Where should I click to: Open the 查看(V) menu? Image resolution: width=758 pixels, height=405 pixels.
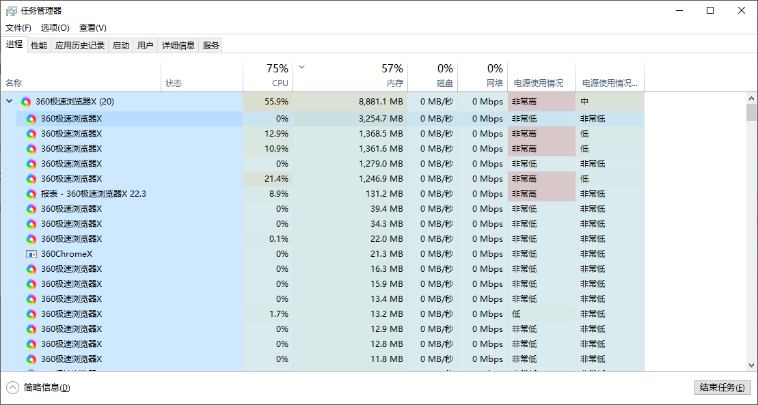point(93,28)
